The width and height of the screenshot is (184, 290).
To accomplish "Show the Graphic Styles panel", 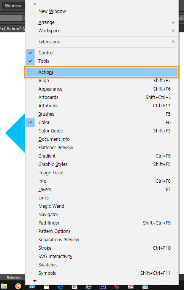I will (x=102, y=164).
